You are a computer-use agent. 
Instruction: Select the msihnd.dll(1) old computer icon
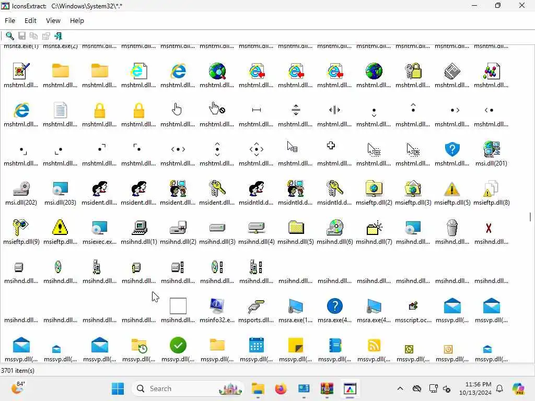[139, 228]
